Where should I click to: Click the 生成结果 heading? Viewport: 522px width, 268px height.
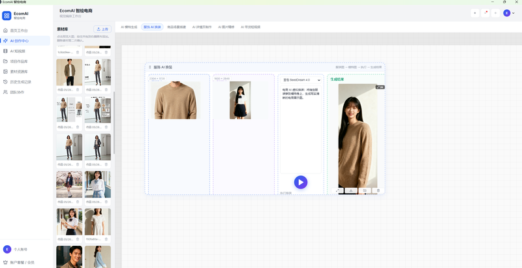pyautogui.click(x=337, y=80)
